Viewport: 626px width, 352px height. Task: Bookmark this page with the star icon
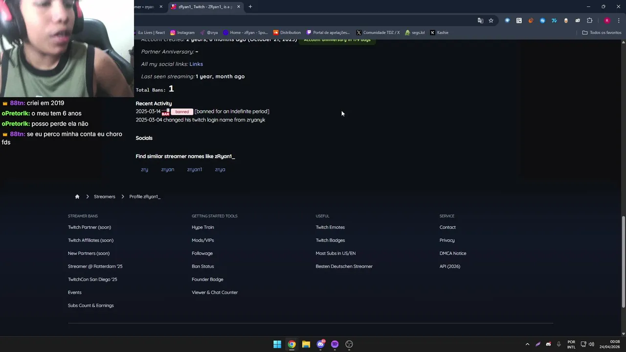click(491, 21)
